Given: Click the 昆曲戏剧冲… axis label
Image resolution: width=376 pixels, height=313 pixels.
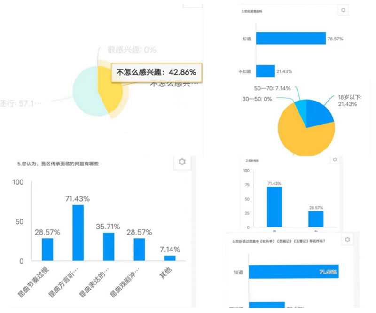Looking at the screenshot, I should [125, 282].
